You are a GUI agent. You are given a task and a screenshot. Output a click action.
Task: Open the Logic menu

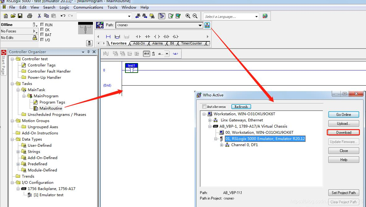coord(64,7)
